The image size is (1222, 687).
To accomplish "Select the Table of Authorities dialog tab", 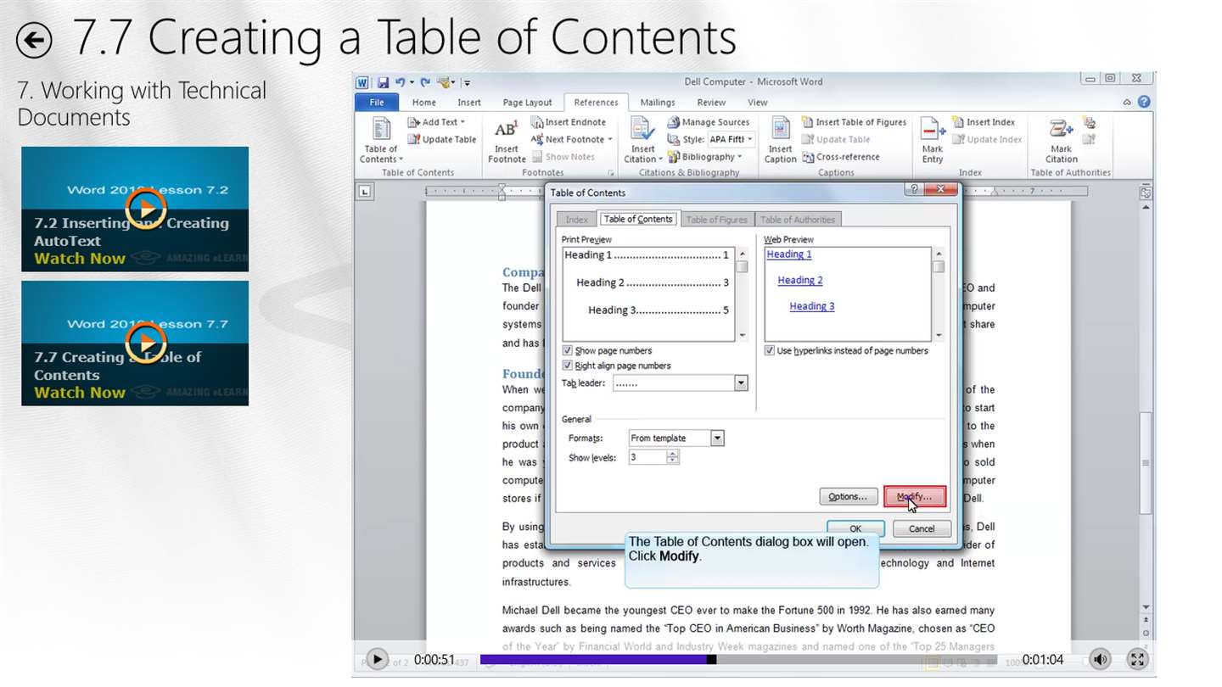I will point(798,220).
